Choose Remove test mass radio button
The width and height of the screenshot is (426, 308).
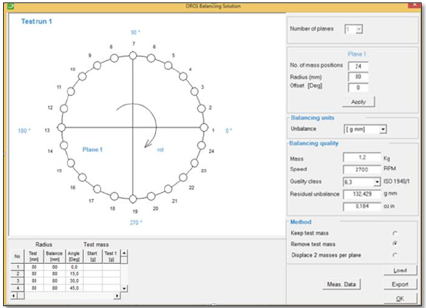click(395, 244)
